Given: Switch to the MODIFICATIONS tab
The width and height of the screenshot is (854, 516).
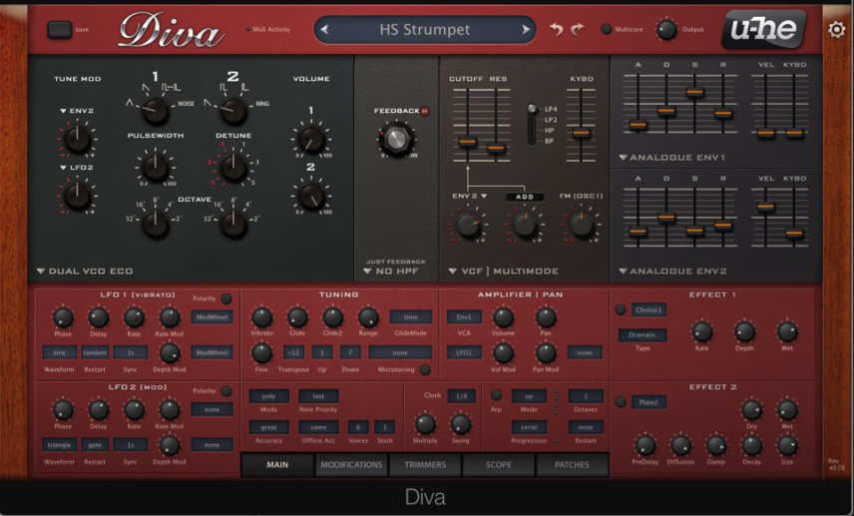Looking at the screenshot, I should tap(351, 465).
